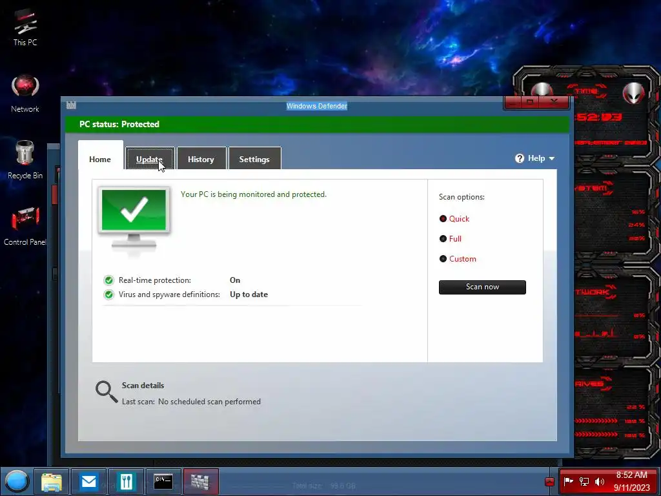Click the Action Center flag tray icon
The image size is (661, 496).
[x=568, y=481]
